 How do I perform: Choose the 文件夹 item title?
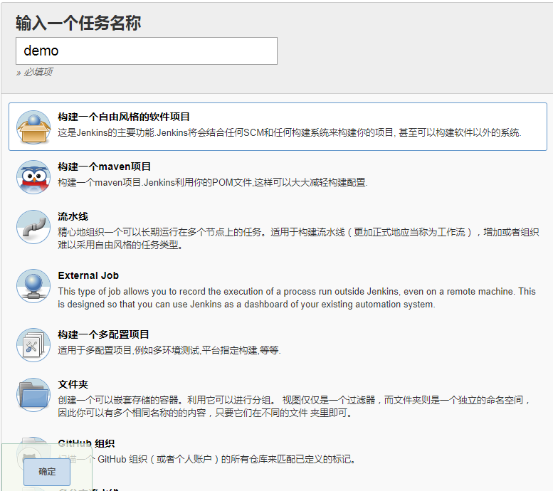pyautogui.click(x=73, y=384)
